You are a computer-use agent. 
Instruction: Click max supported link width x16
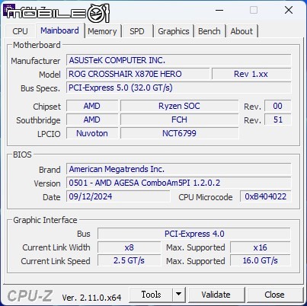[x=260, y=247]
